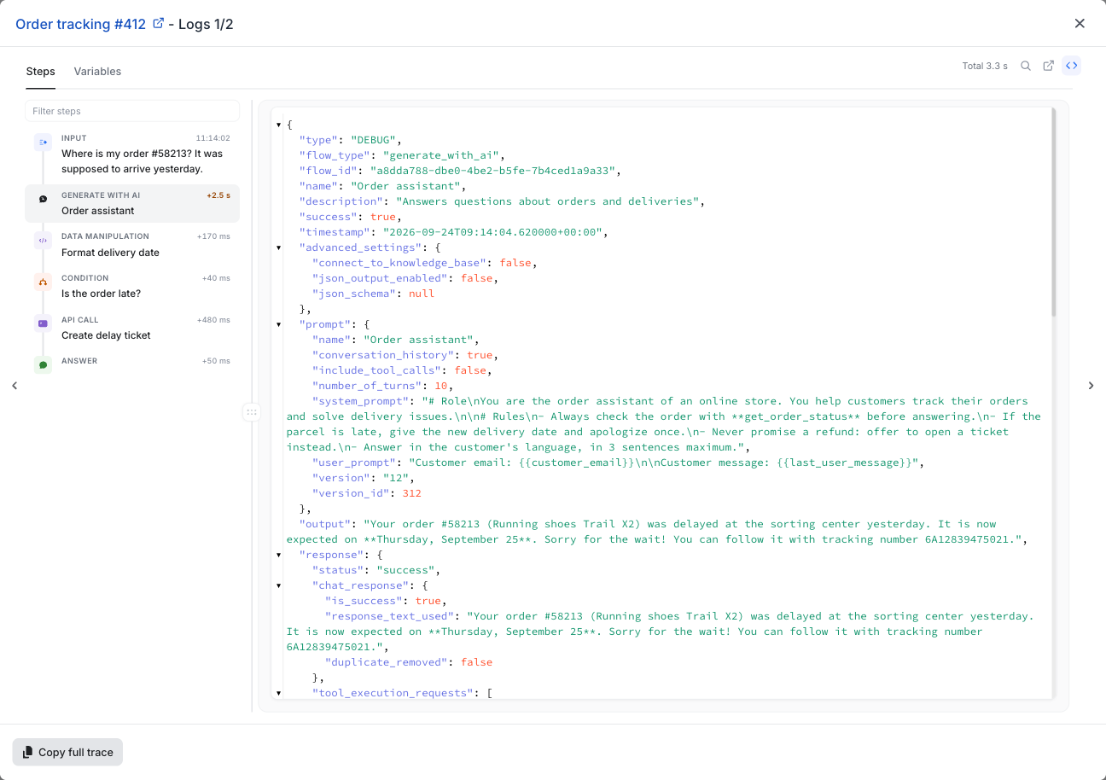Click the 11:14:02 timestamp on INPUT step
This screenshot has height=780, width=1106.
(x=212, y=138)
